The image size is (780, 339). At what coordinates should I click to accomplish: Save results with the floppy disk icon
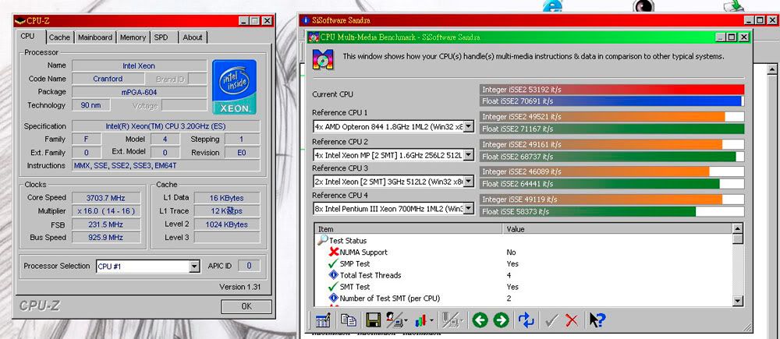coord(373,320)
